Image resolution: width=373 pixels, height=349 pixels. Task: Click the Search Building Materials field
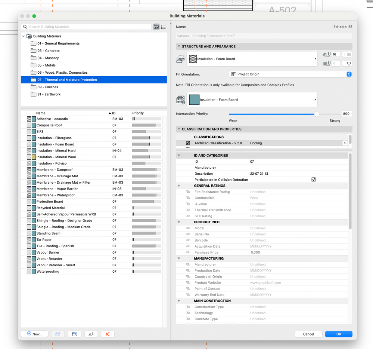click(86, 27)
